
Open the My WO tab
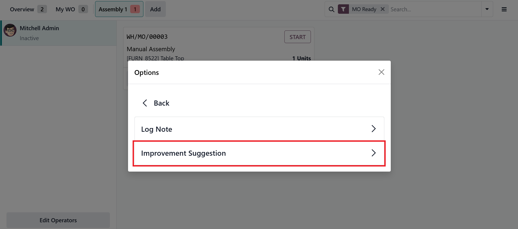pos(65,9)
